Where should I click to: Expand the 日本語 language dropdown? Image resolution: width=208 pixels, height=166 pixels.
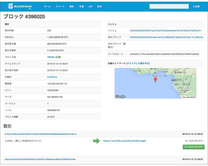[x=197, y=6]
